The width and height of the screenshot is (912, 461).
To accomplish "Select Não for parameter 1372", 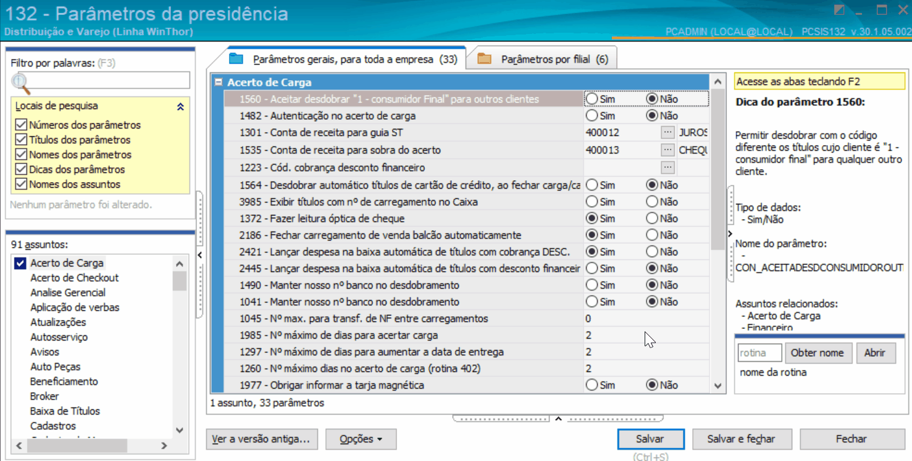I will point(652,218).
